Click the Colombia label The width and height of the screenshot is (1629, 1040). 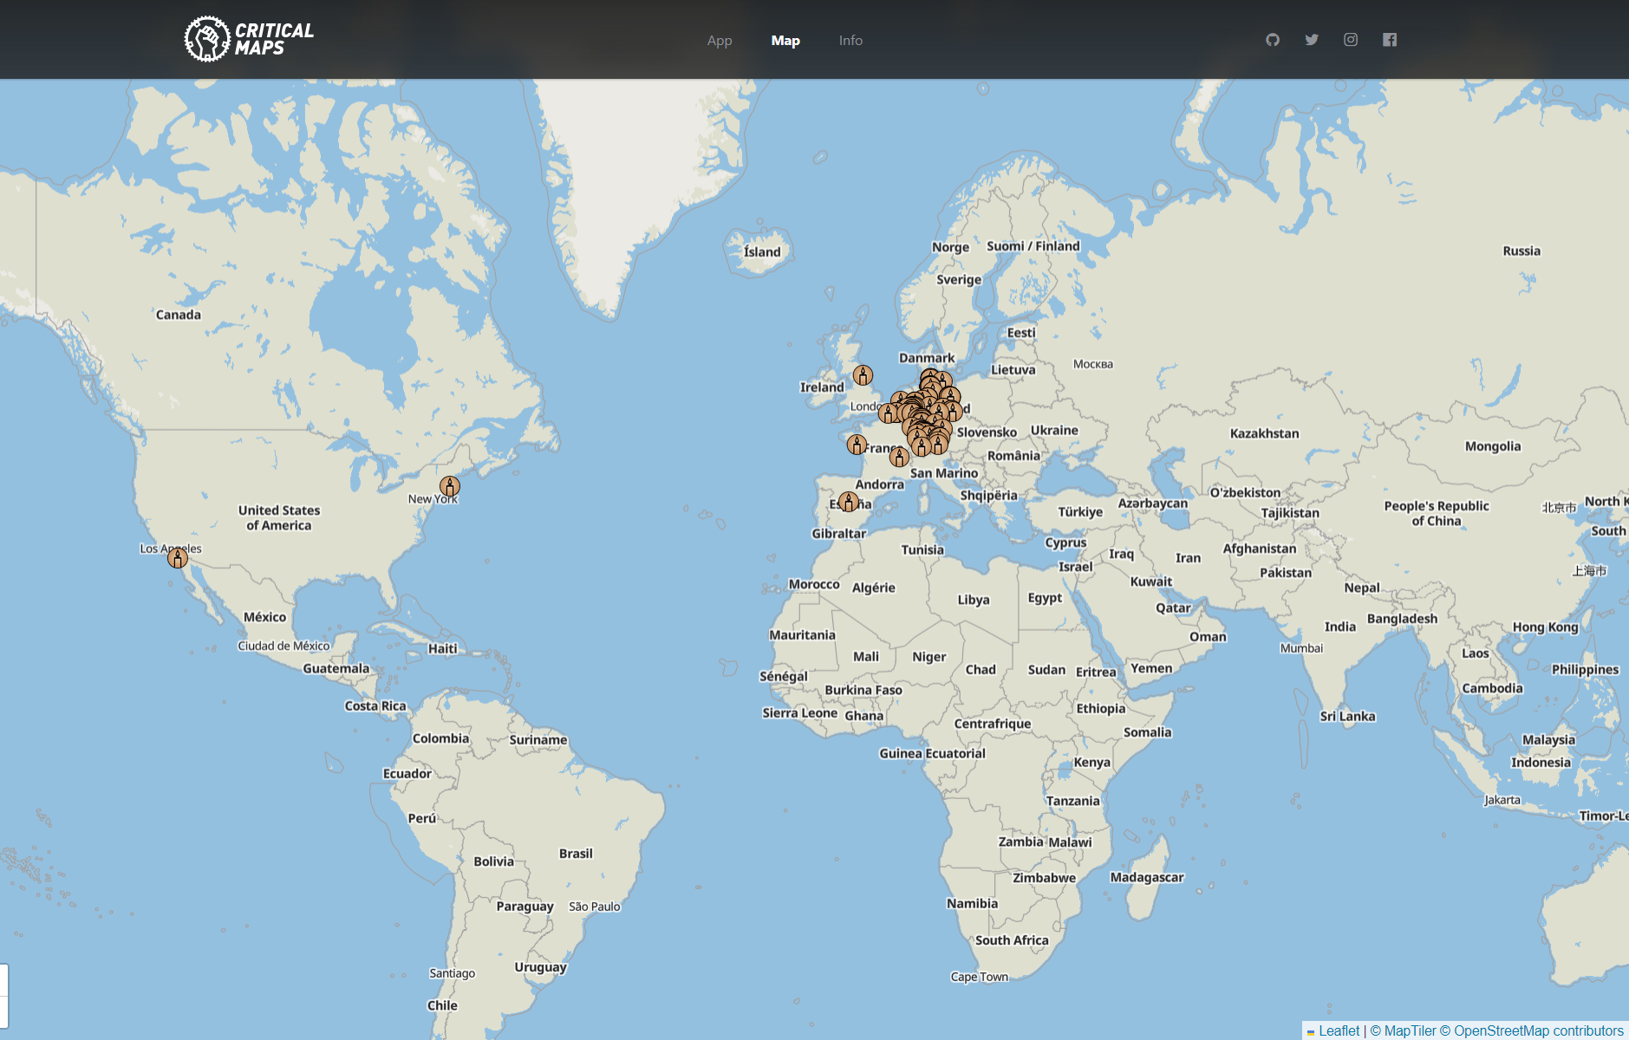(x=440, y=738)
